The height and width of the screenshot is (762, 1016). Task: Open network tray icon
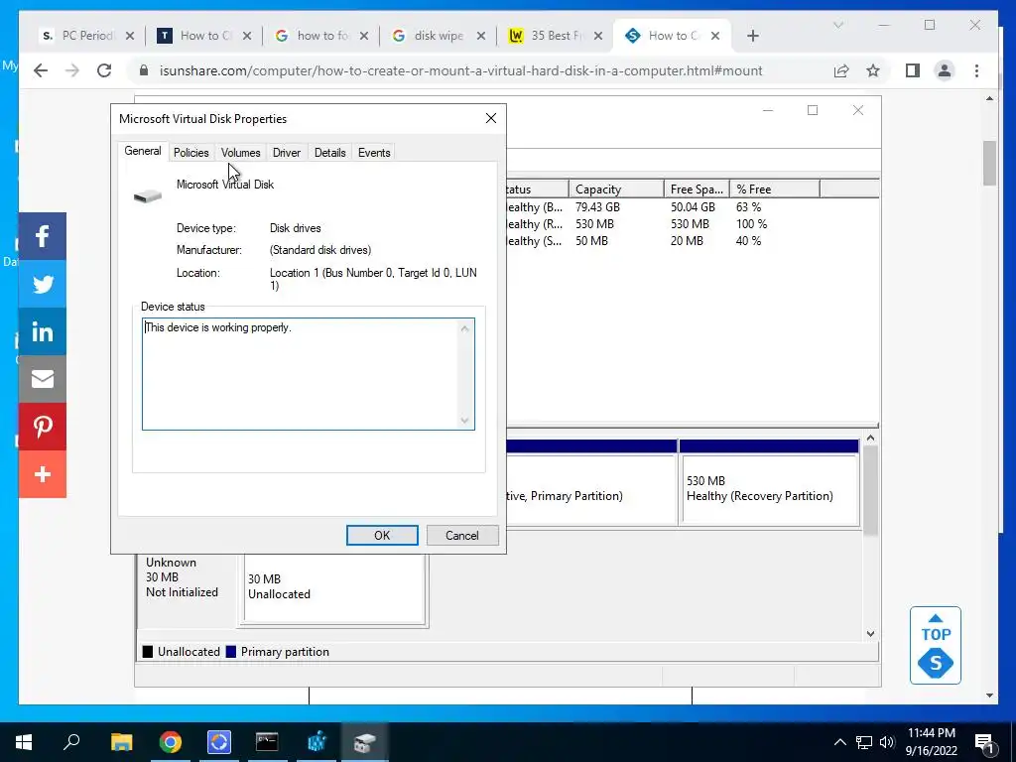click(x=864, y=742)
